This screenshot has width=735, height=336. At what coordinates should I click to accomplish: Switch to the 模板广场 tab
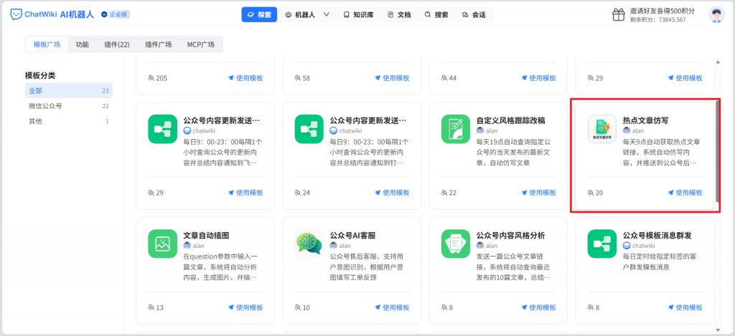(47, 44)
